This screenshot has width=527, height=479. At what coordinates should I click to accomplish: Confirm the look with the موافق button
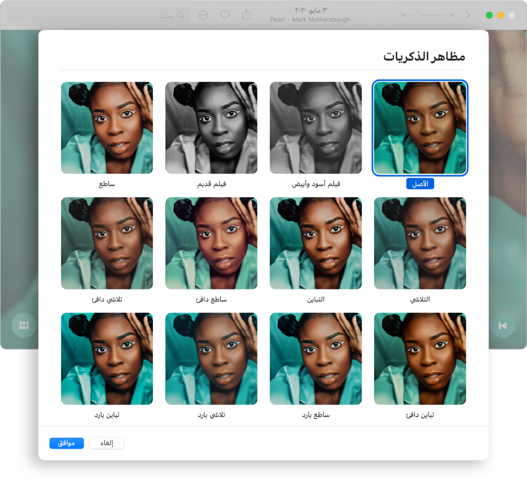pos(66,443)
